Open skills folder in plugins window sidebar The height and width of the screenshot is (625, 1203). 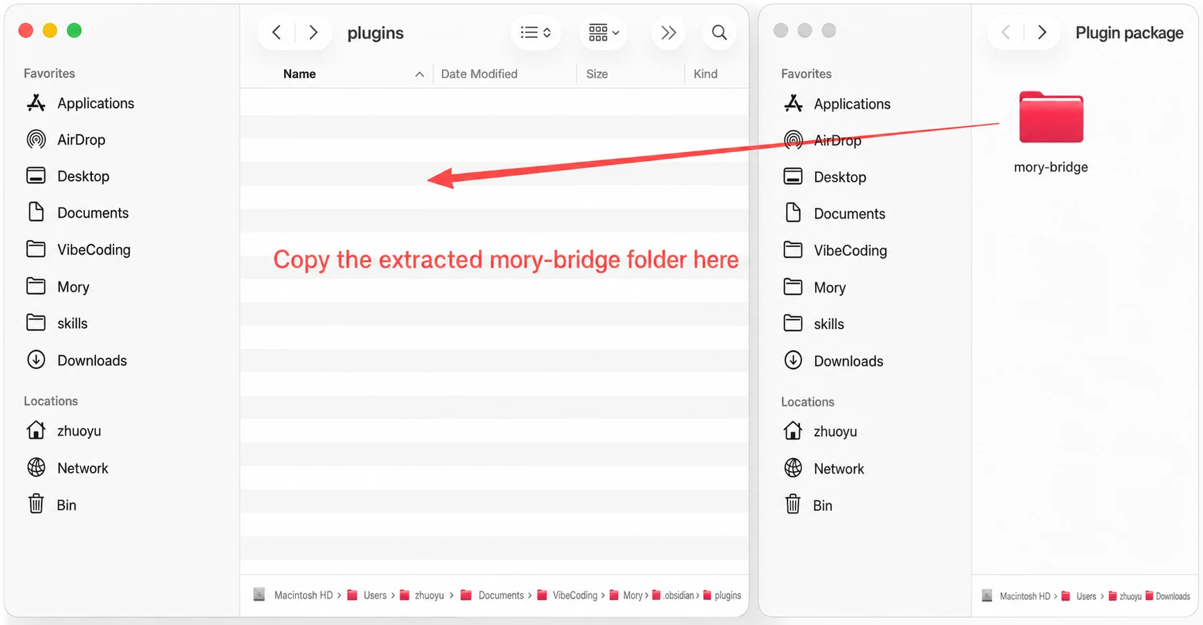point(57,324)
